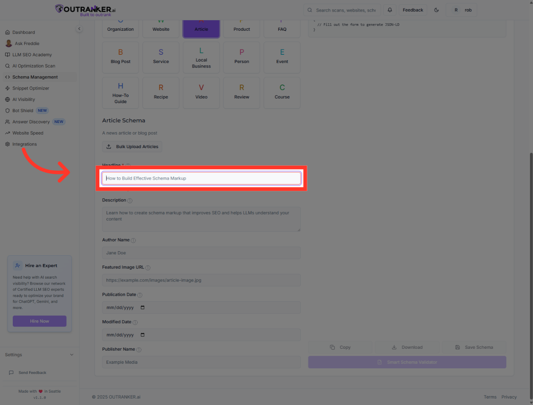This screenshot has height=405, width=533.
Task: Pick the Review schema card
Action: [242, 93]
